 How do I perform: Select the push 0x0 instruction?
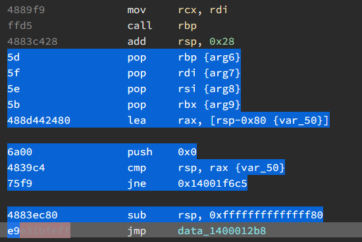pyautogui.click(x=162, y=152)
